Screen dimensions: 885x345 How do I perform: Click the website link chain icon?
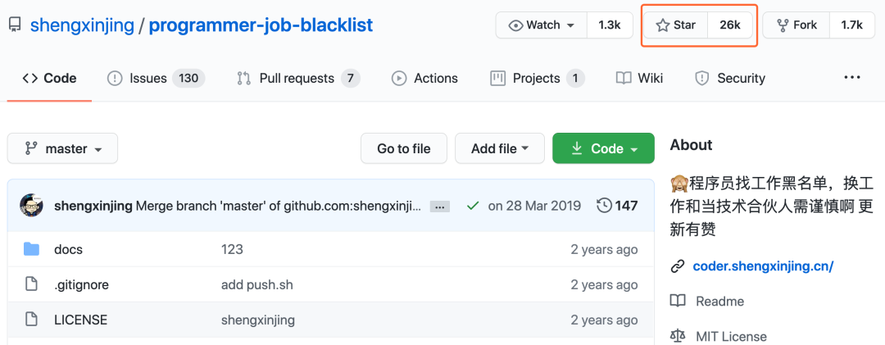pos(678,266)
